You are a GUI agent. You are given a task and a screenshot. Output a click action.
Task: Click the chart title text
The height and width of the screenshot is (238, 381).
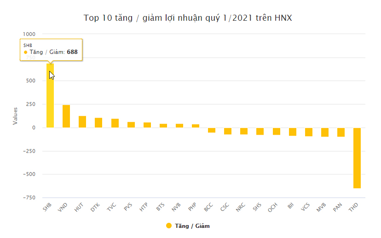pos(188,18)
